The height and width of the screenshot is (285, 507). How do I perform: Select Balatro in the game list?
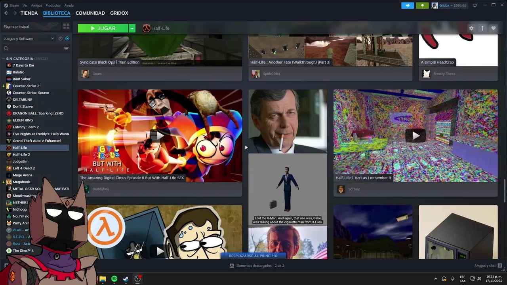click(19, 72)
